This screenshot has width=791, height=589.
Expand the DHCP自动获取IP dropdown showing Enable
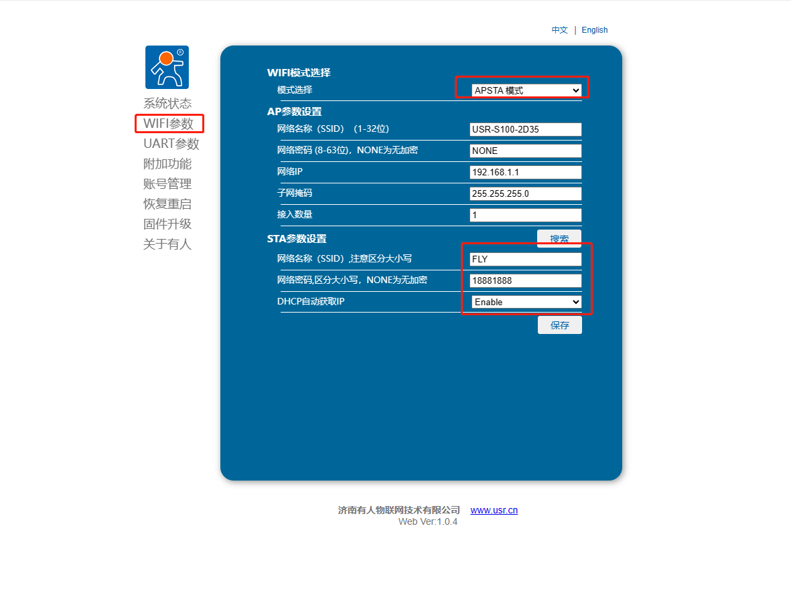[526, 302]
